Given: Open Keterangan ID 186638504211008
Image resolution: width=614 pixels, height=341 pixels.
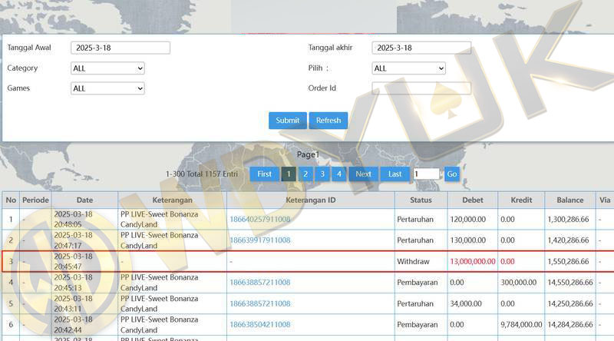Looking at the screenshot, I should coord(260,325).
